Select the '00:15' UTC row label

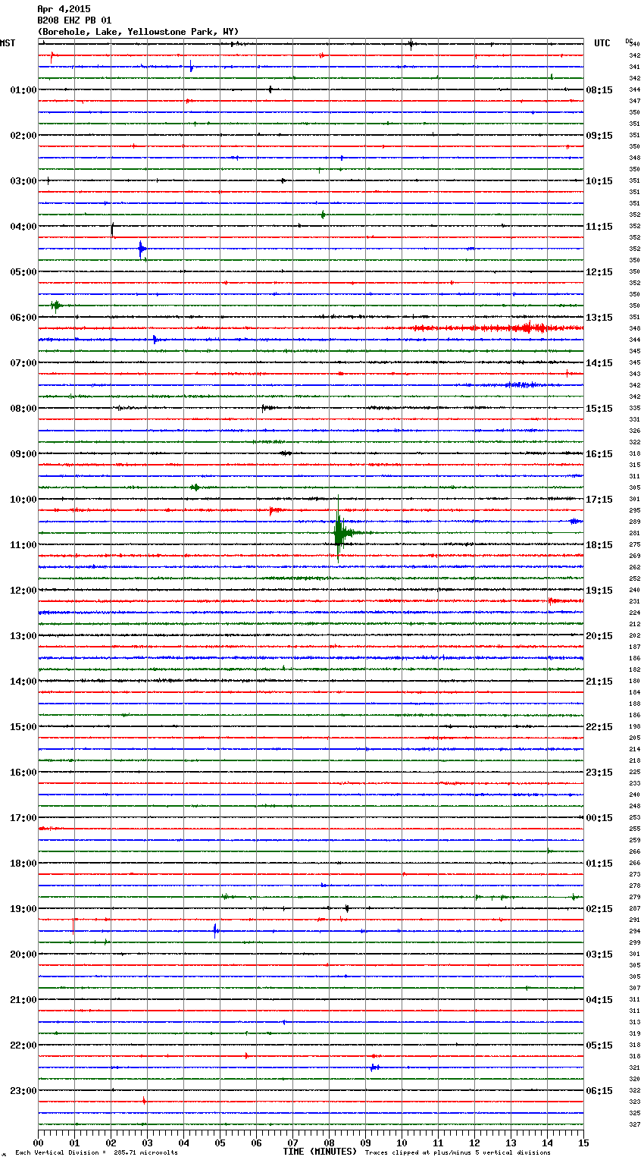pyautogui.click(x=599, y=818)
